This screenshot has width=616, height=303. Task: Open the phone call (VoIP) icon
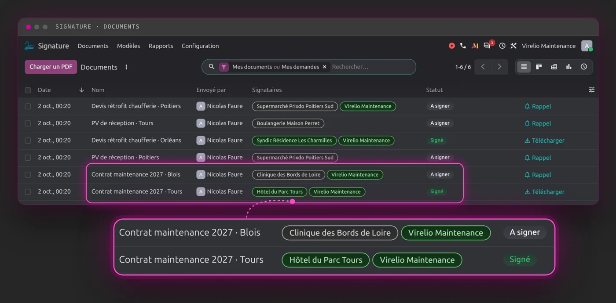(463, 46)
